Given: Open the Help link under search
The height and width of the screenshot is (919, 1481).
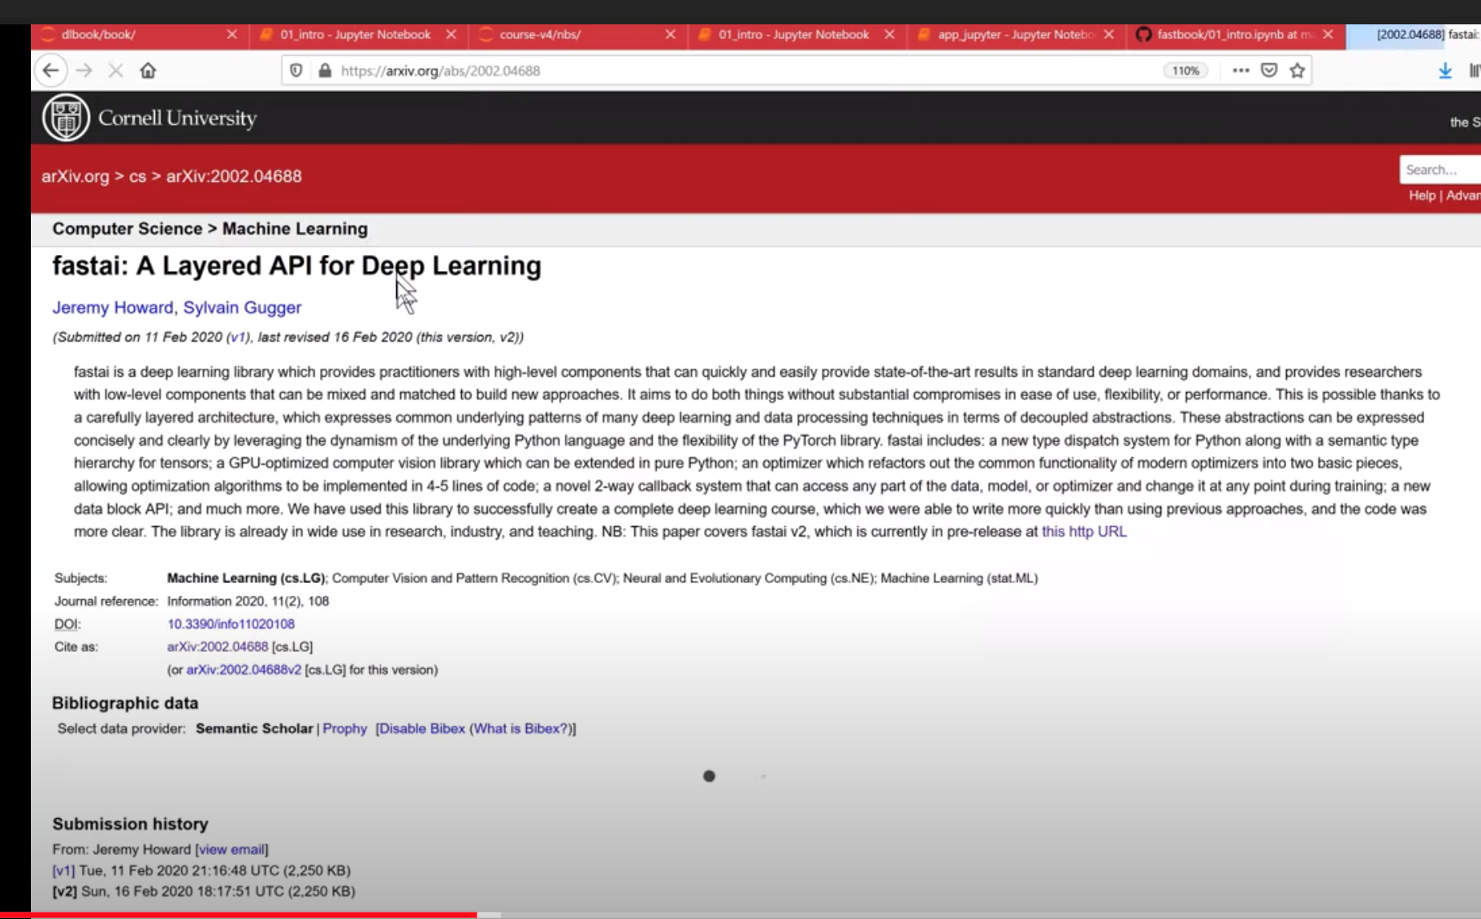Looking at the screenshot, I should [x=1422, y=195].
